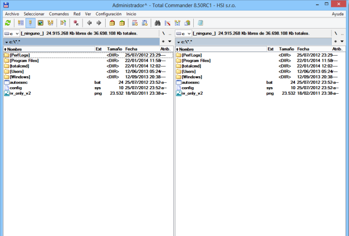The height and width of the screenshot is (236, 349).
Task: Open the Comandos menu
Action: [x=59, y=14]
